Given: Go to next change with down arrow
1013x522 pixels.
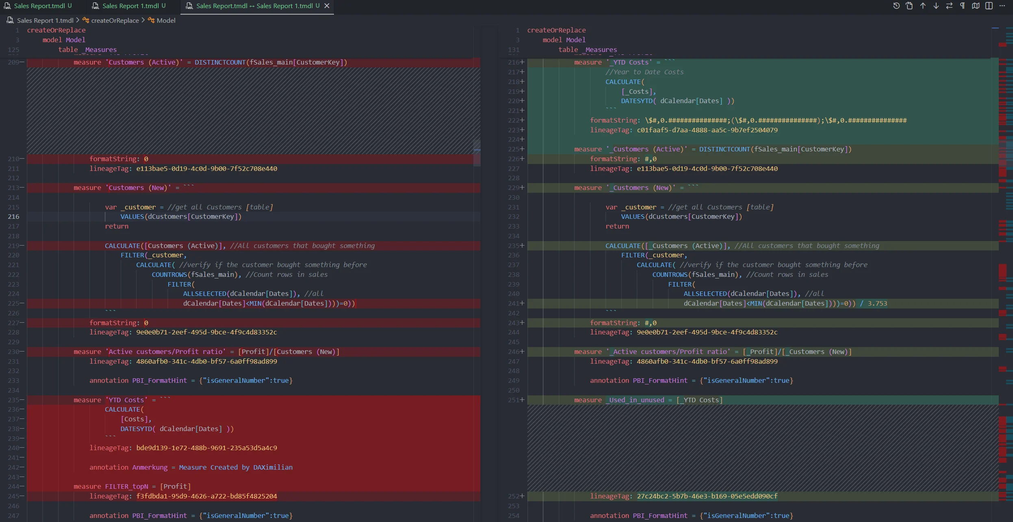Looking at the screenshot, I should [x=936, y=6].
